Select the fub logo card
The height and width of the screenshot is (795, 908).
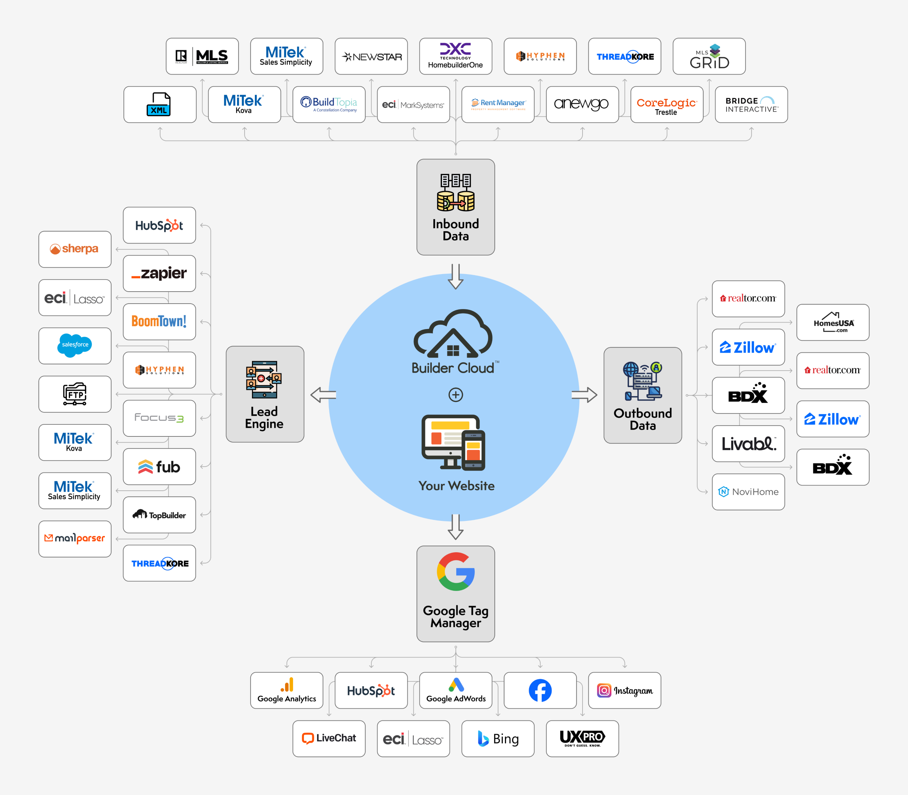(x=159, y=467)
